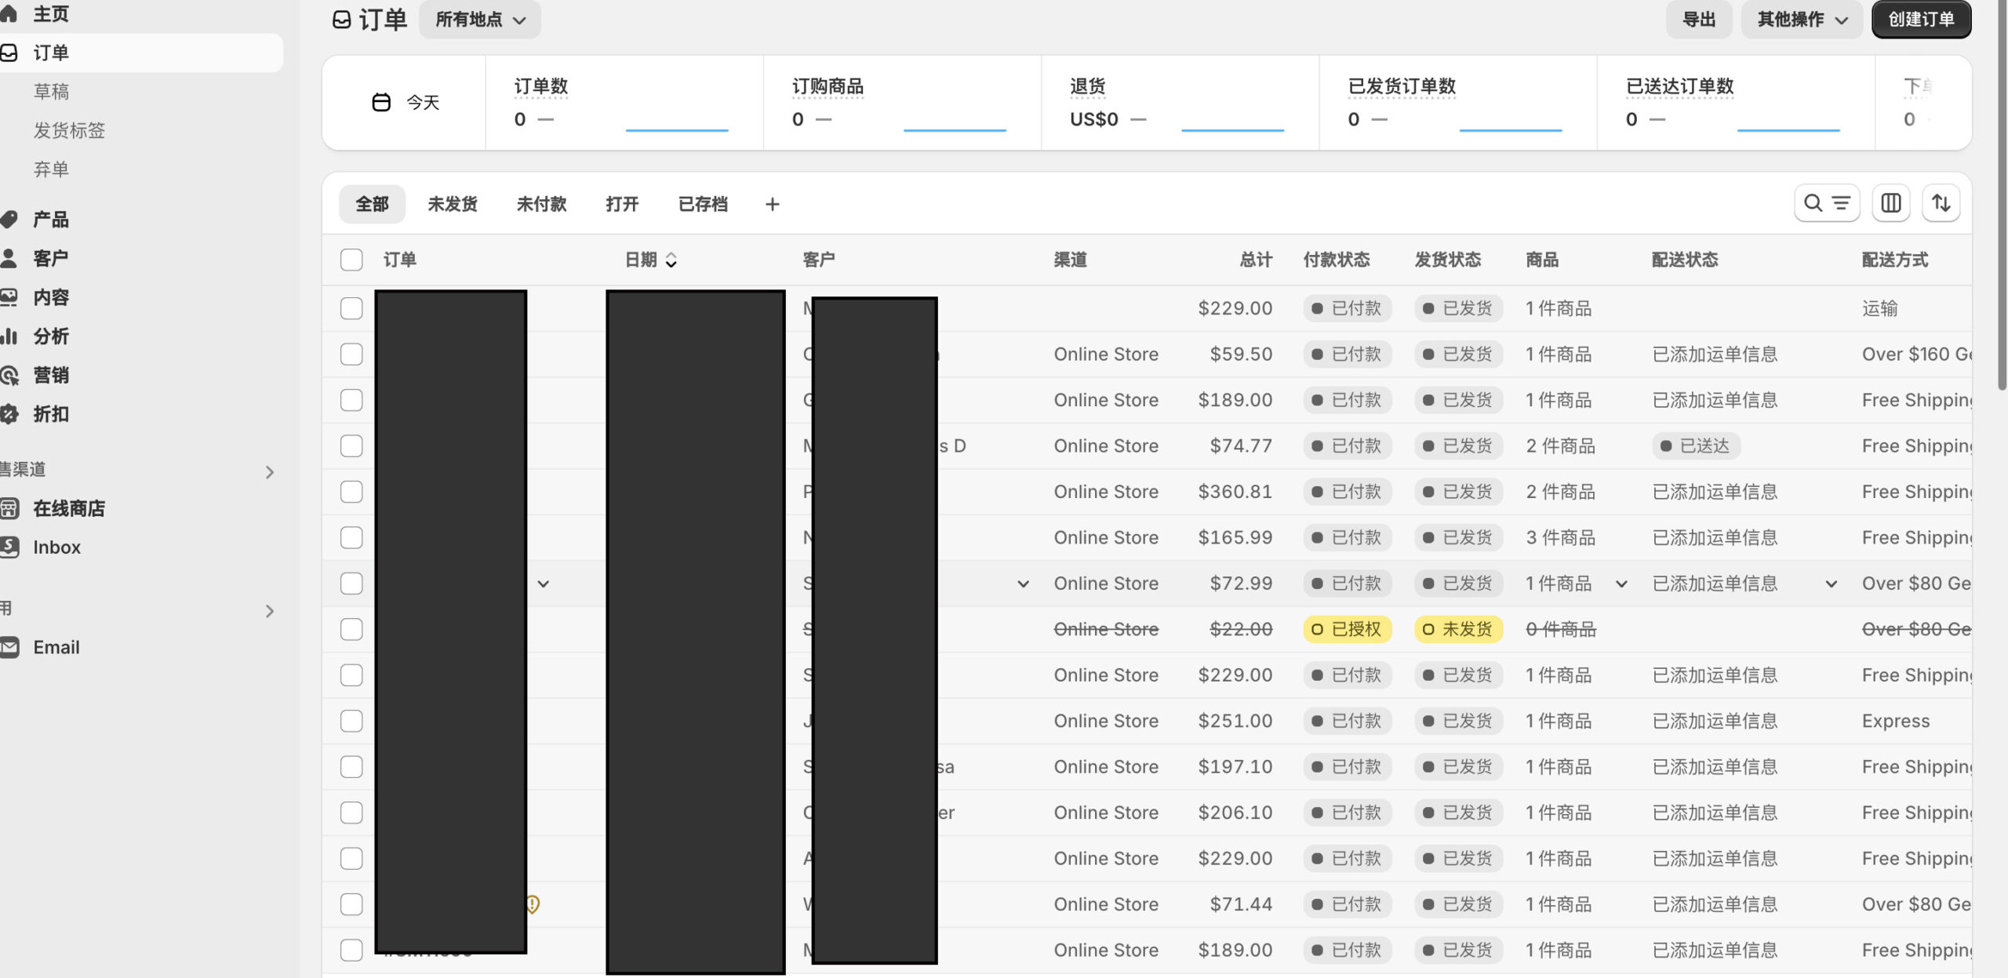Open Marketing (营销) in sidebar
Screen dimensions: 2008x978
(50, 376)
